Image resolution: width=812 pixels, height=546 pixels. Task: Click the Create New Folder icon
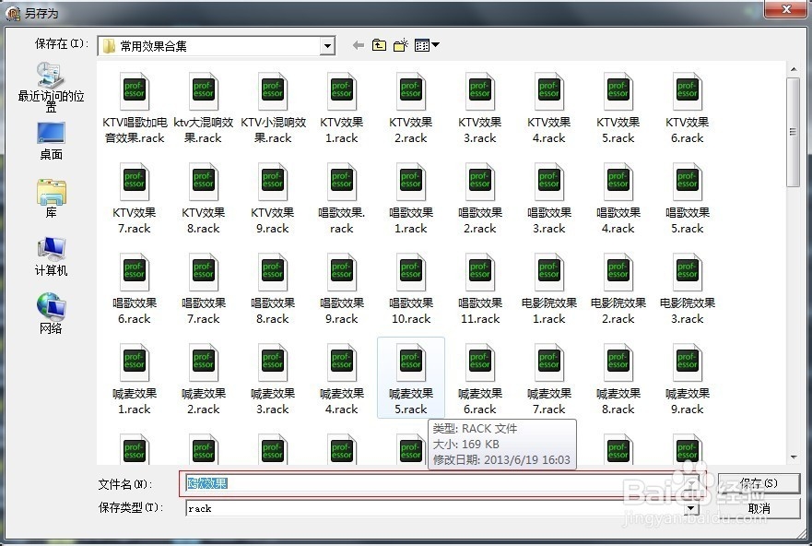[x=400, y=44]
